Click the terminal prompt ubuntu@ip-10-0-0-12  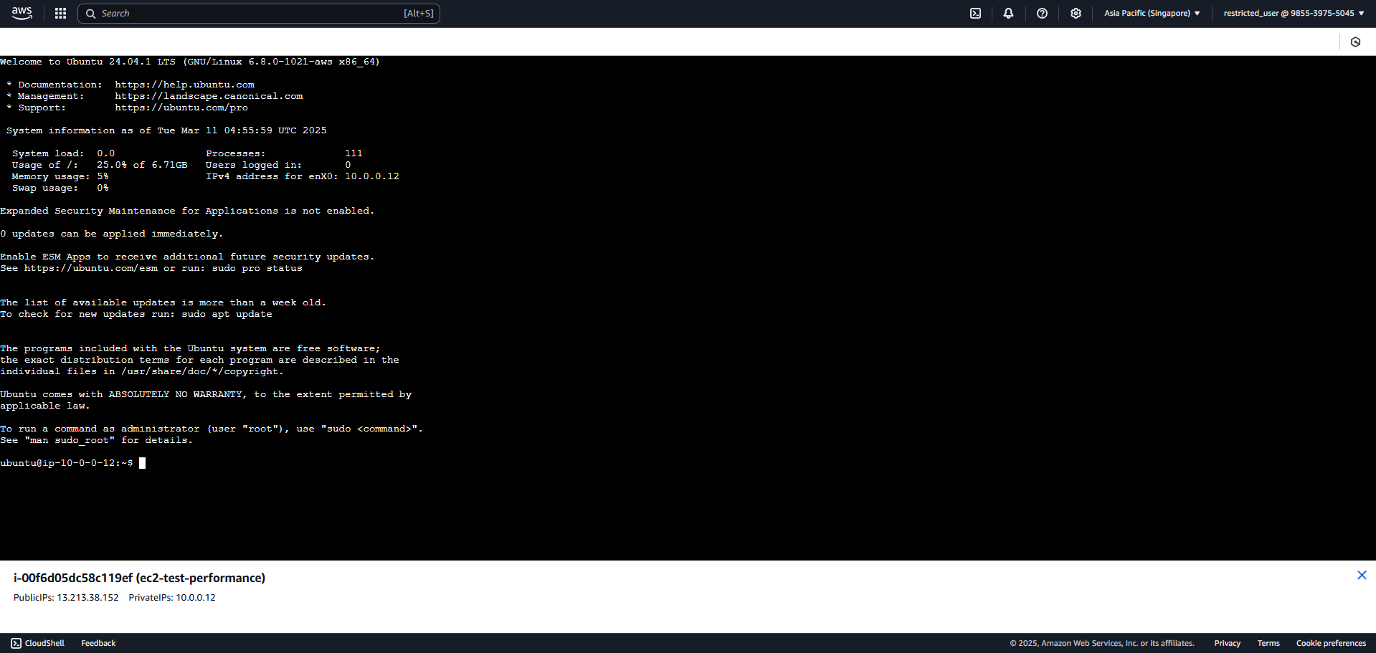(x=66, y=463)
